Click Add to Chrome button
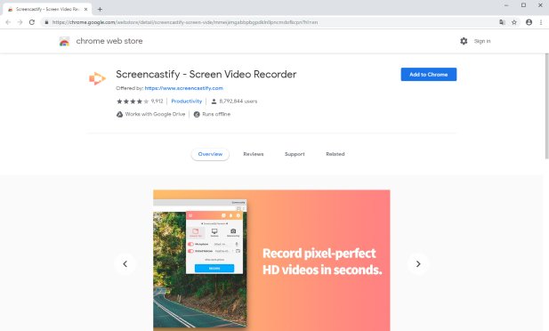The width and height of the screenshot is (549, 331). (429, 74)
